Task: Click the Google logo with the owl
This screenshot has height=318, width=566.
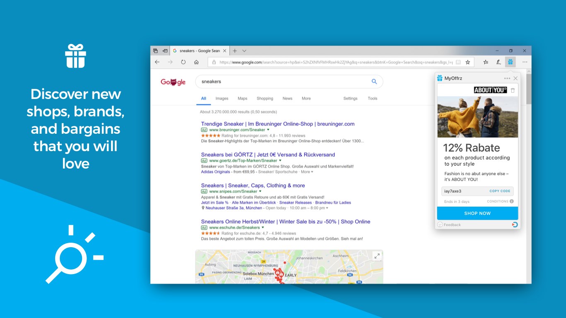Action: tap(173, 82)
